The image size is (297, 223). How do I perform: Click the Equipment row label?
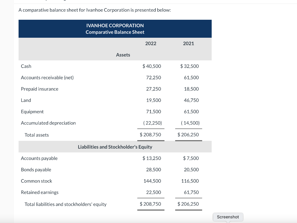click(32, 111)
